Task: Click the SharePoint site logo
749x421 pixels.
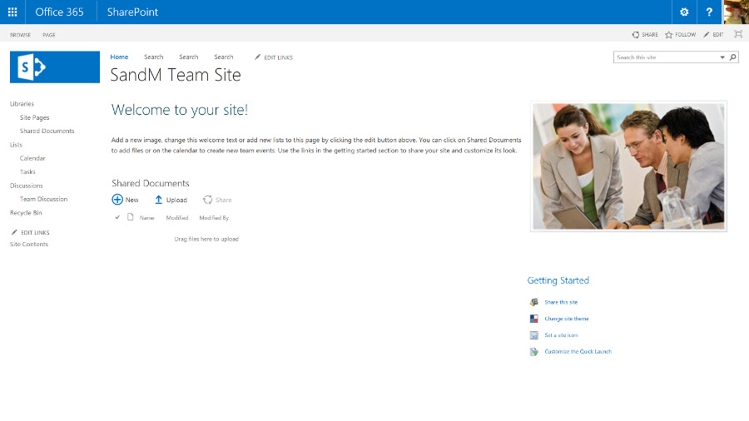Action: tap(55, 67)
